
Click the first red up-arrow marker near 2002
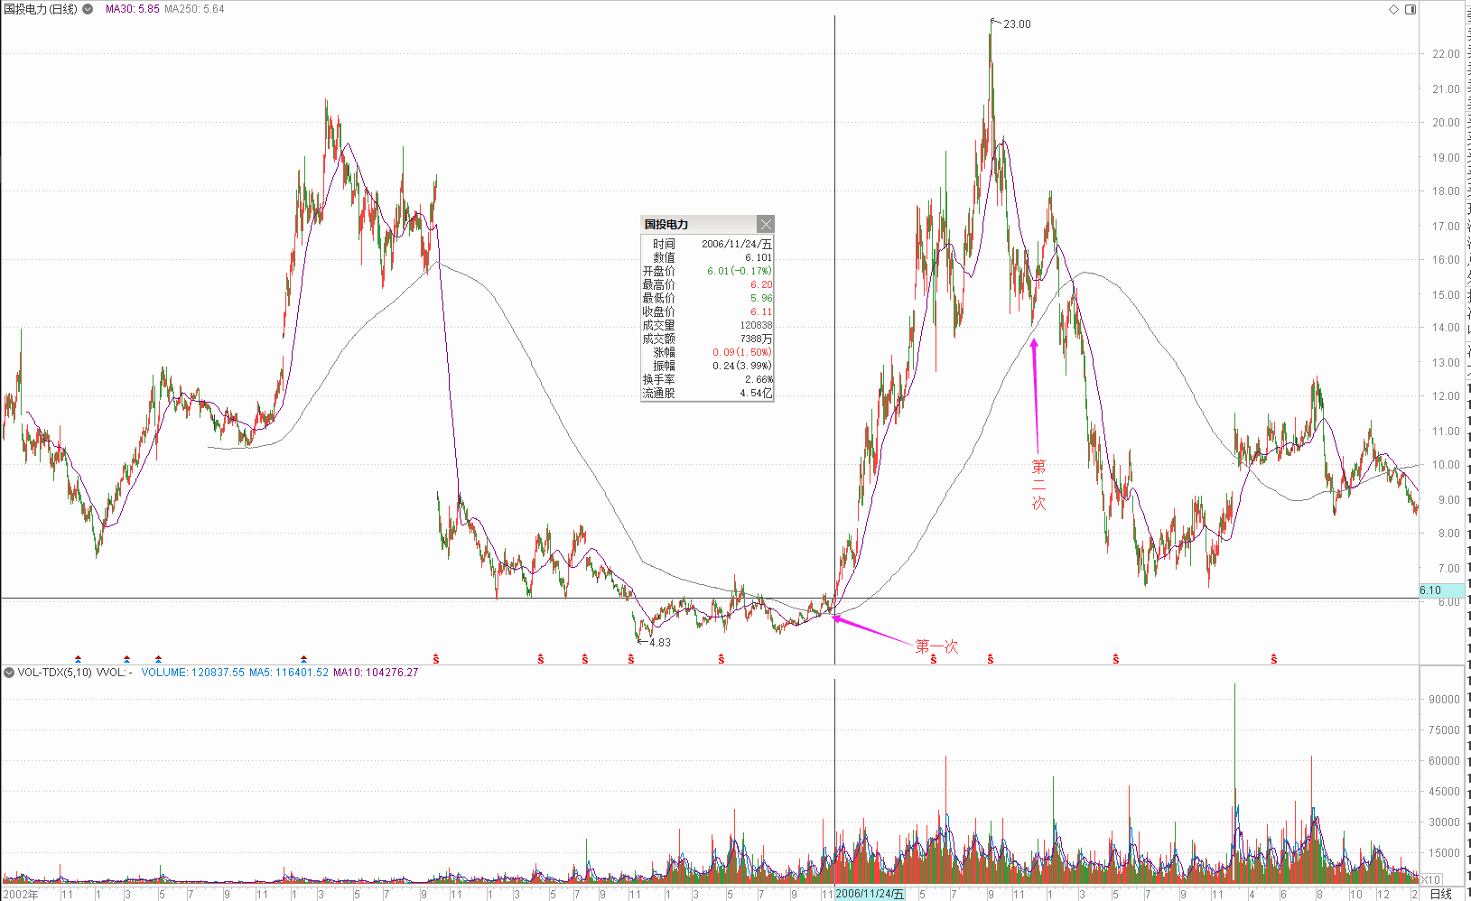click(79, 659)
